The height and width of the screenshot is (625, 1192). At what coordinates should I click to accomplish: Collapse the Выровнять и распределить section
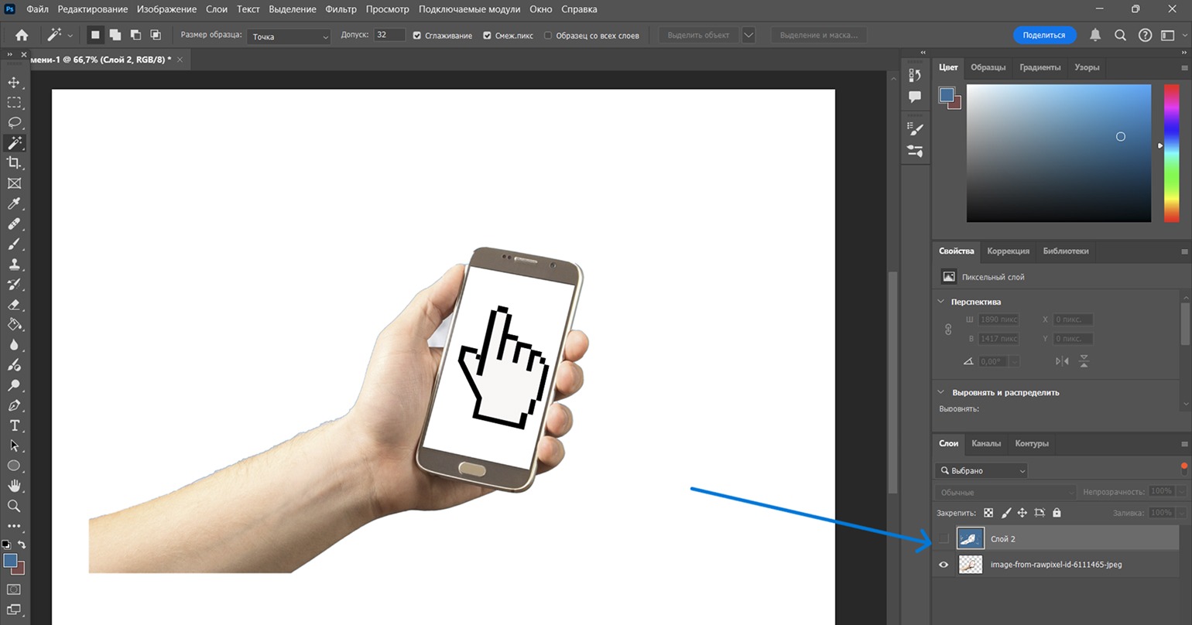(941, 392)
